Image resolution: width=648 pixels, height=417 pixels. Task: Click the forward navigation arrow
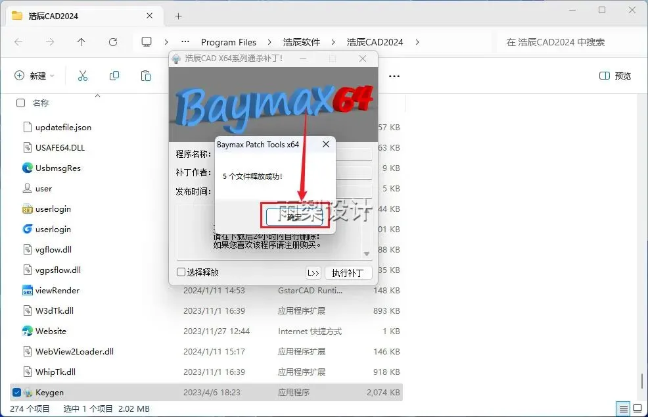[x=49, y=42]
